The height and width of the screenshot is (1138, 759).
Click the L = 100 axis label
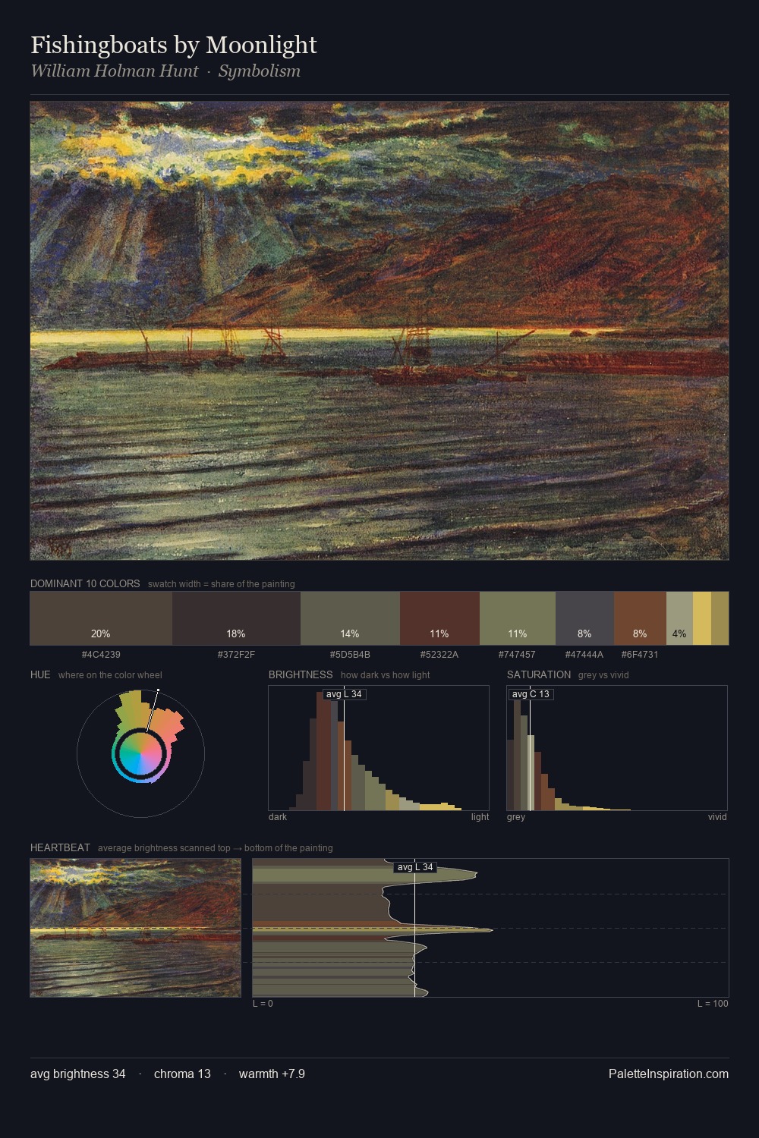[713, 1004]
